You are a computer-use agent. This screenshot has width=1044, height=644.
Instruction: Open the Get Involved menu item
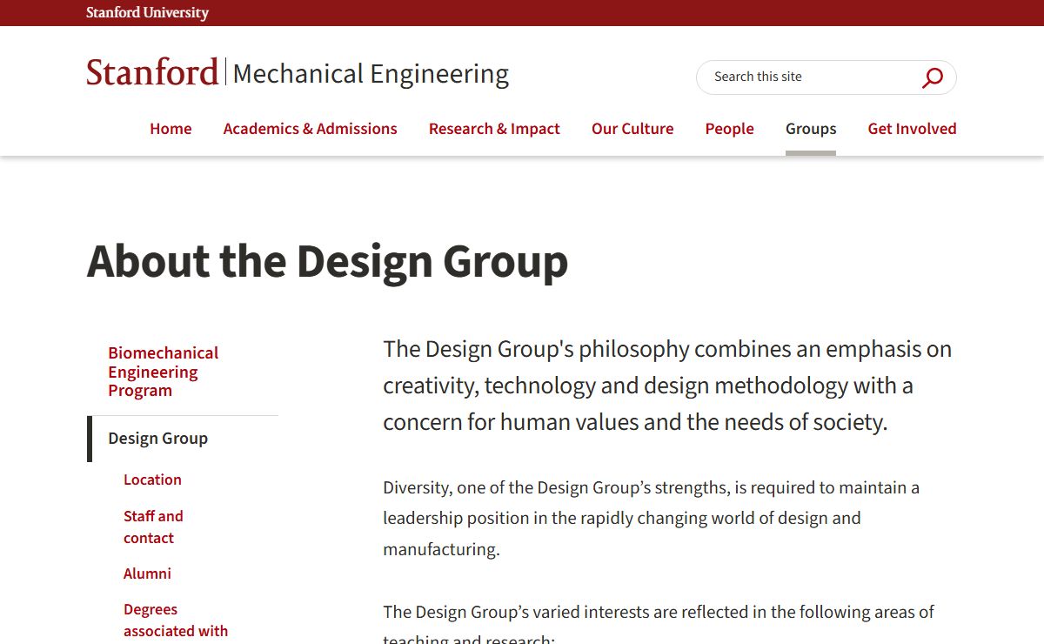[912, 129]
